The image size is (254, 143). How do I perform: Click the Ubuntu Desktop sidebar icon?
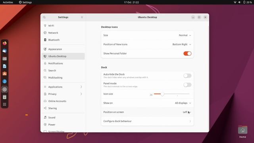click(45, 56)
